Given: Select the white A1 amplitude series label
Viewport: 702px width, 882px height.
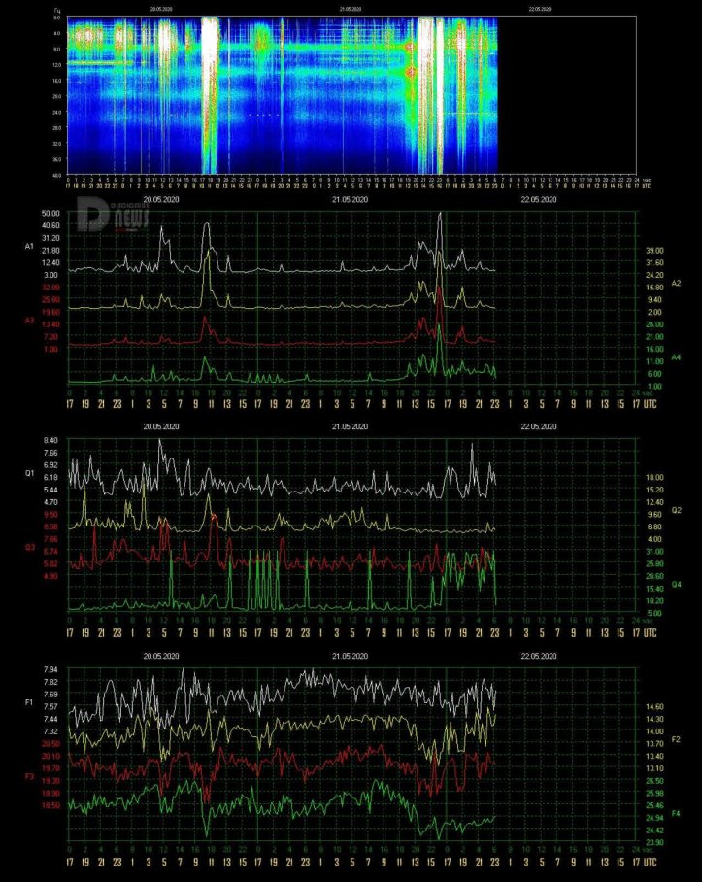Looking at the screenshot, I should pos(29,247).
